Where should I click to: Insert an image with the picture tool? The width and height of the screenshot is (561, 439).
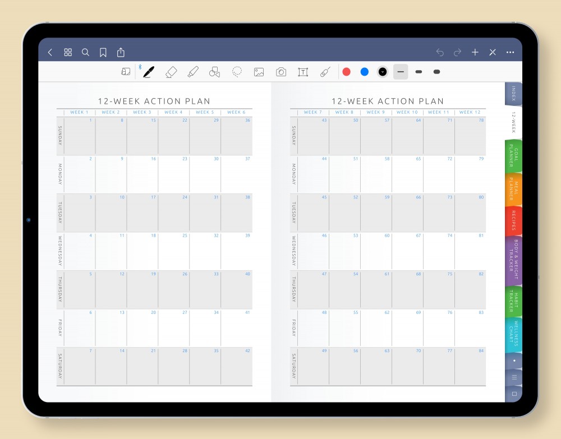pos(259,72)
